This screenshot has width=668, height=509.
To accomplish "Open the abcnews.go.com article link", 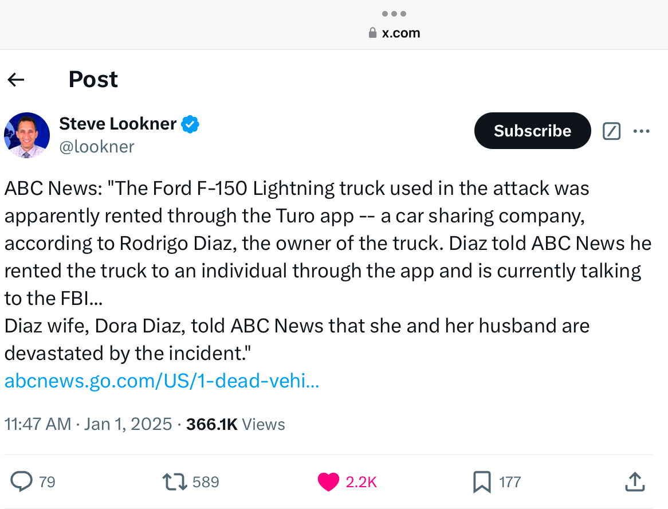I will coord(162,380).
